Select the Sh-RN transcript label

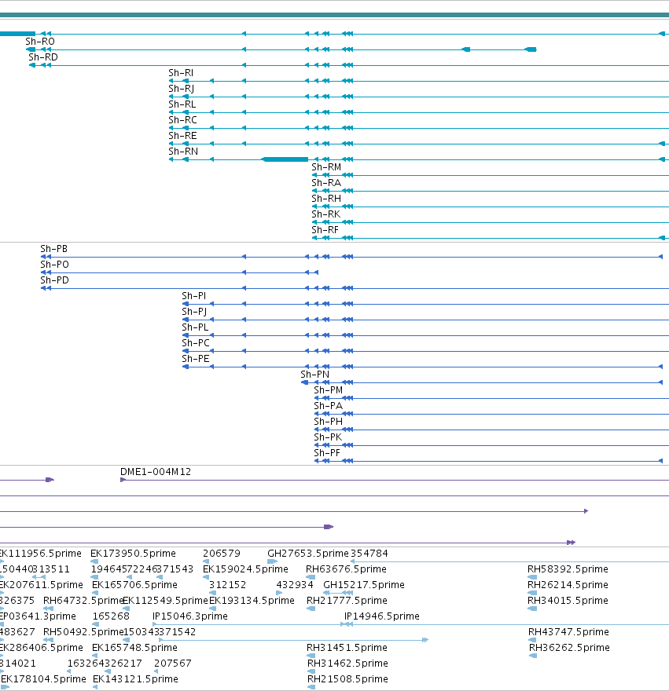coord(183,152)
